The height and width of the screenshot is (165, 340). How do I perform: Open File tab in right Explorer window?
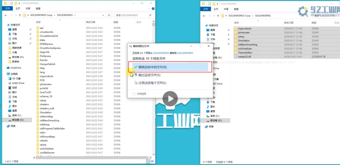(x=206, y=9)
